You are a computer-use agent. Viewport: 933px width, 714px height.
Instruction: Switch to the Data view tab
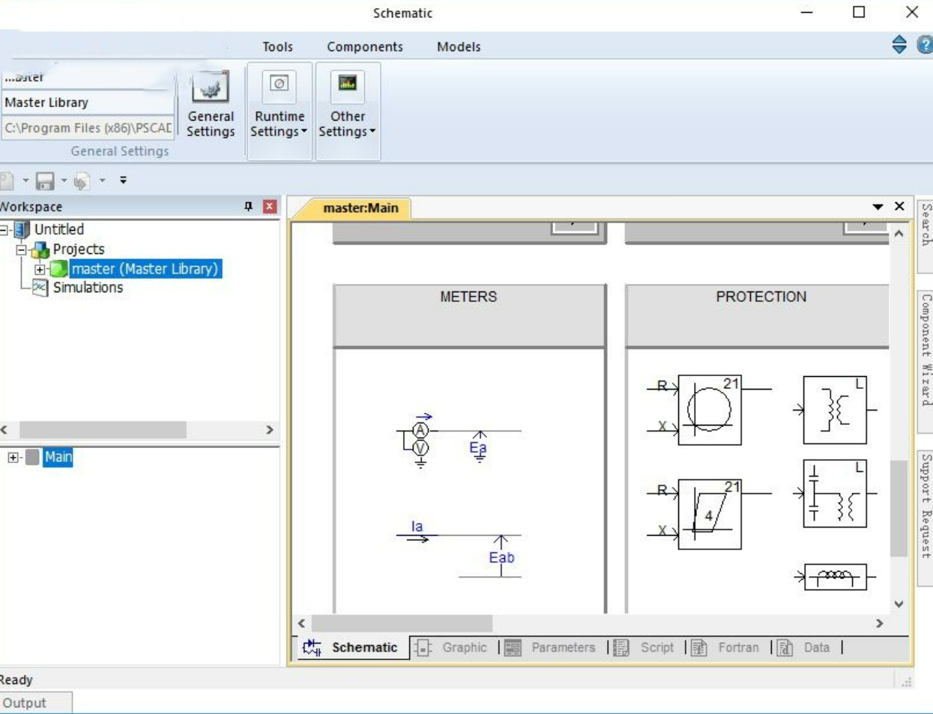point(804,647)
